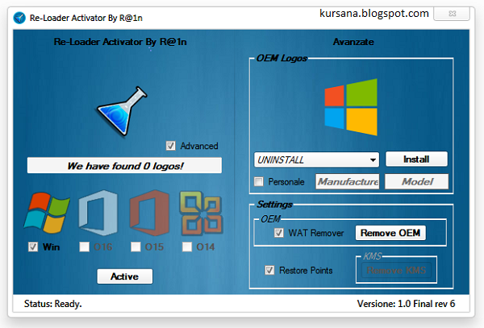This screenshot has height=328, width=484.
Task: Click the Remove OEM button
Action: [390, 233]
